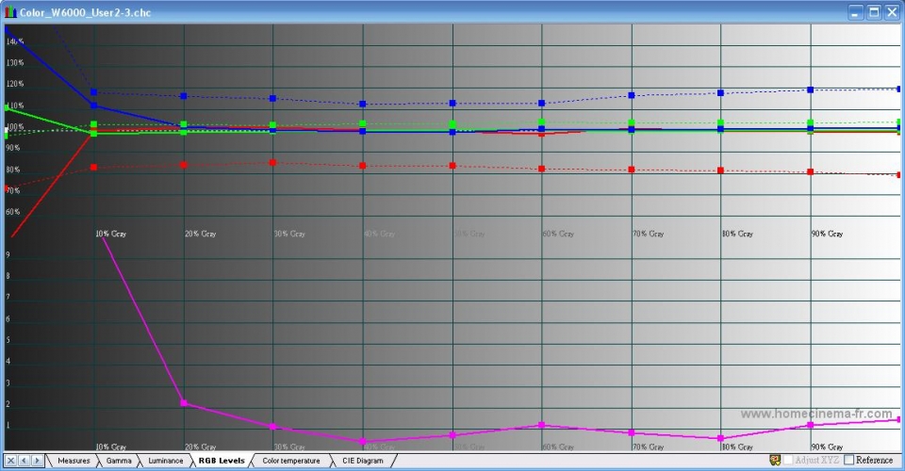
Task: Show the Color temperature tab
Action: tap(291, 461)
